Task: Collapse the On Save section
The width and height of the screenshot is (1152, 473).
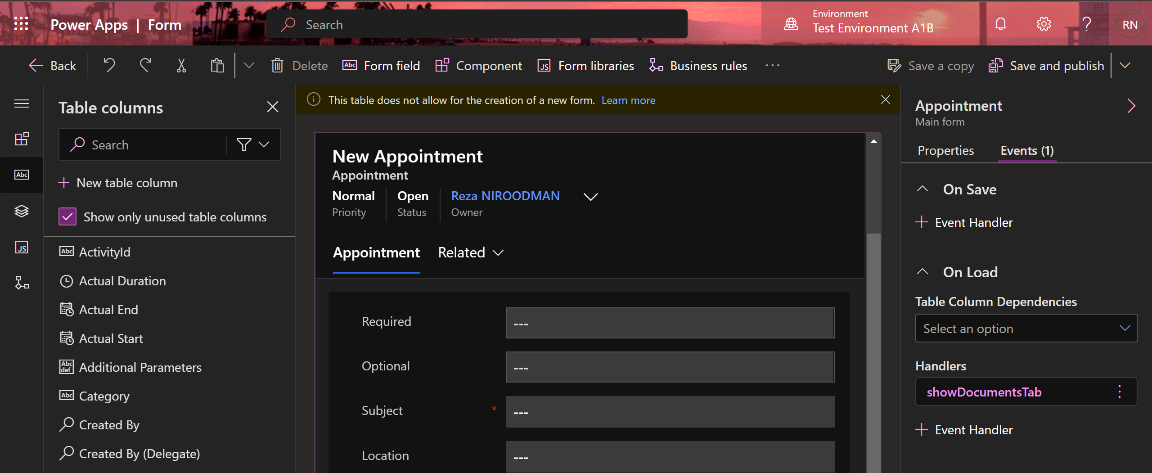Action: [922, 189]
